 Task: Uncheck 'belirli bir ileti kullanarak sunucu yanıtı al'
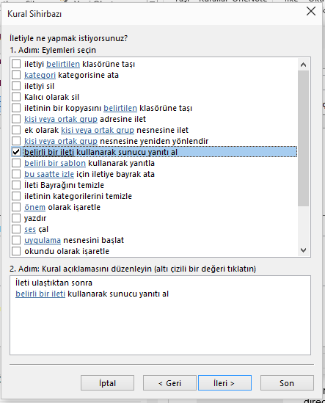16,152
